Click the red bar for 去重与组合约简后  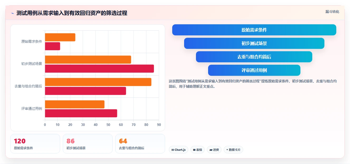(85, 91)
